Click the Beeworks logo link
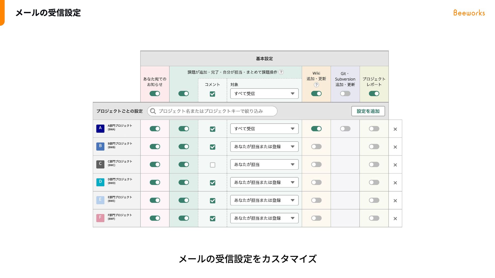The image size is (495, 278). tap(469, 13)
